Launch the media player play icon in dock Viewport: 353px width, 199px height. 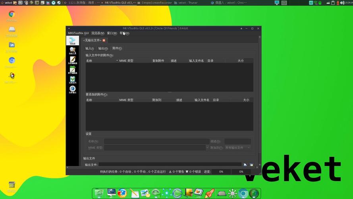point(177,193)
